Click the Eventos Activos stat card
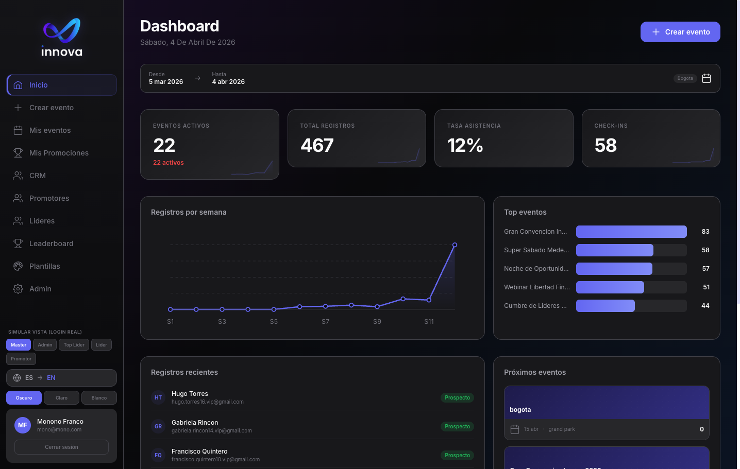This screenshot has height=469, width=740. pos(210,144)
